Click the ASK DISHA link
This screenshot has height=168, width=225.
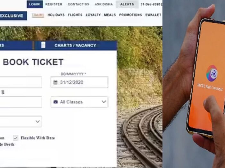(x=104, y=4)
